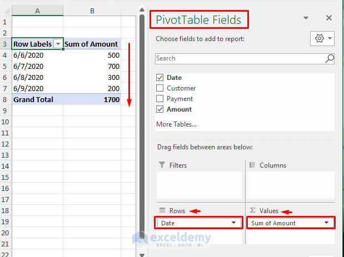Click the Columns area icon
344x257 pixels.
click(252, 165)
